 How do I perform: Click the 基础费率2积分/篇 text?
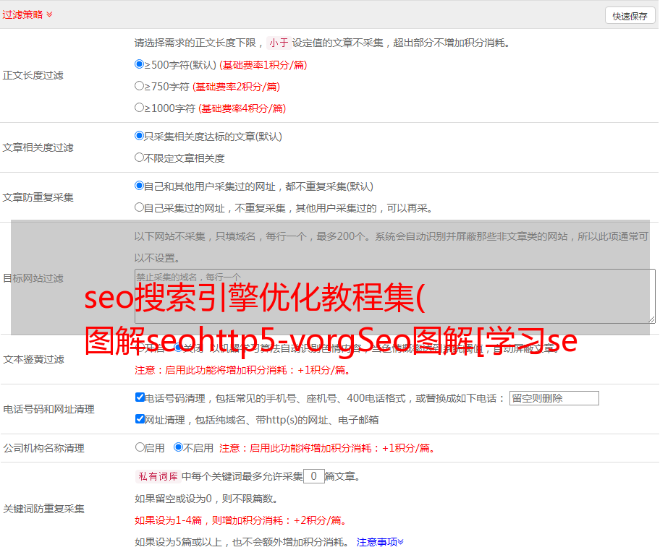236,87
